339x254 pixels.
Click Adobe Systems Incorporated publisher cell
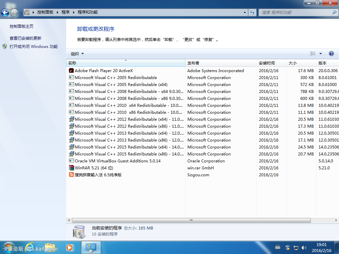point(216,71)
